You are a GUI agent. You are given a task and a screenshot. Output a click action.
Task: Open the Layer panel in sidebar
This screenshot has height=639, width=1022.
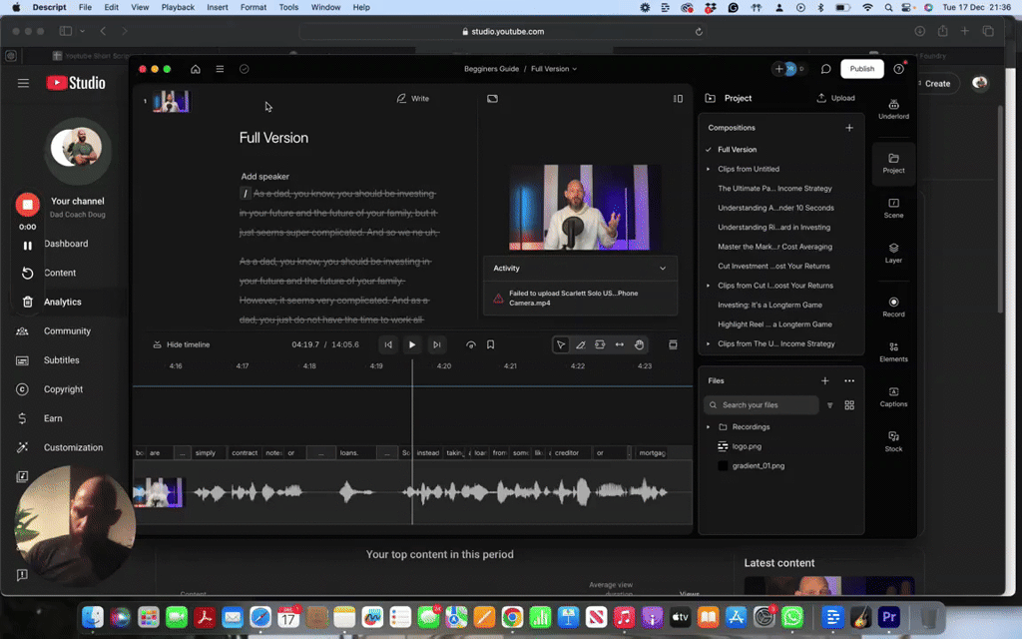tap(893, 253)
